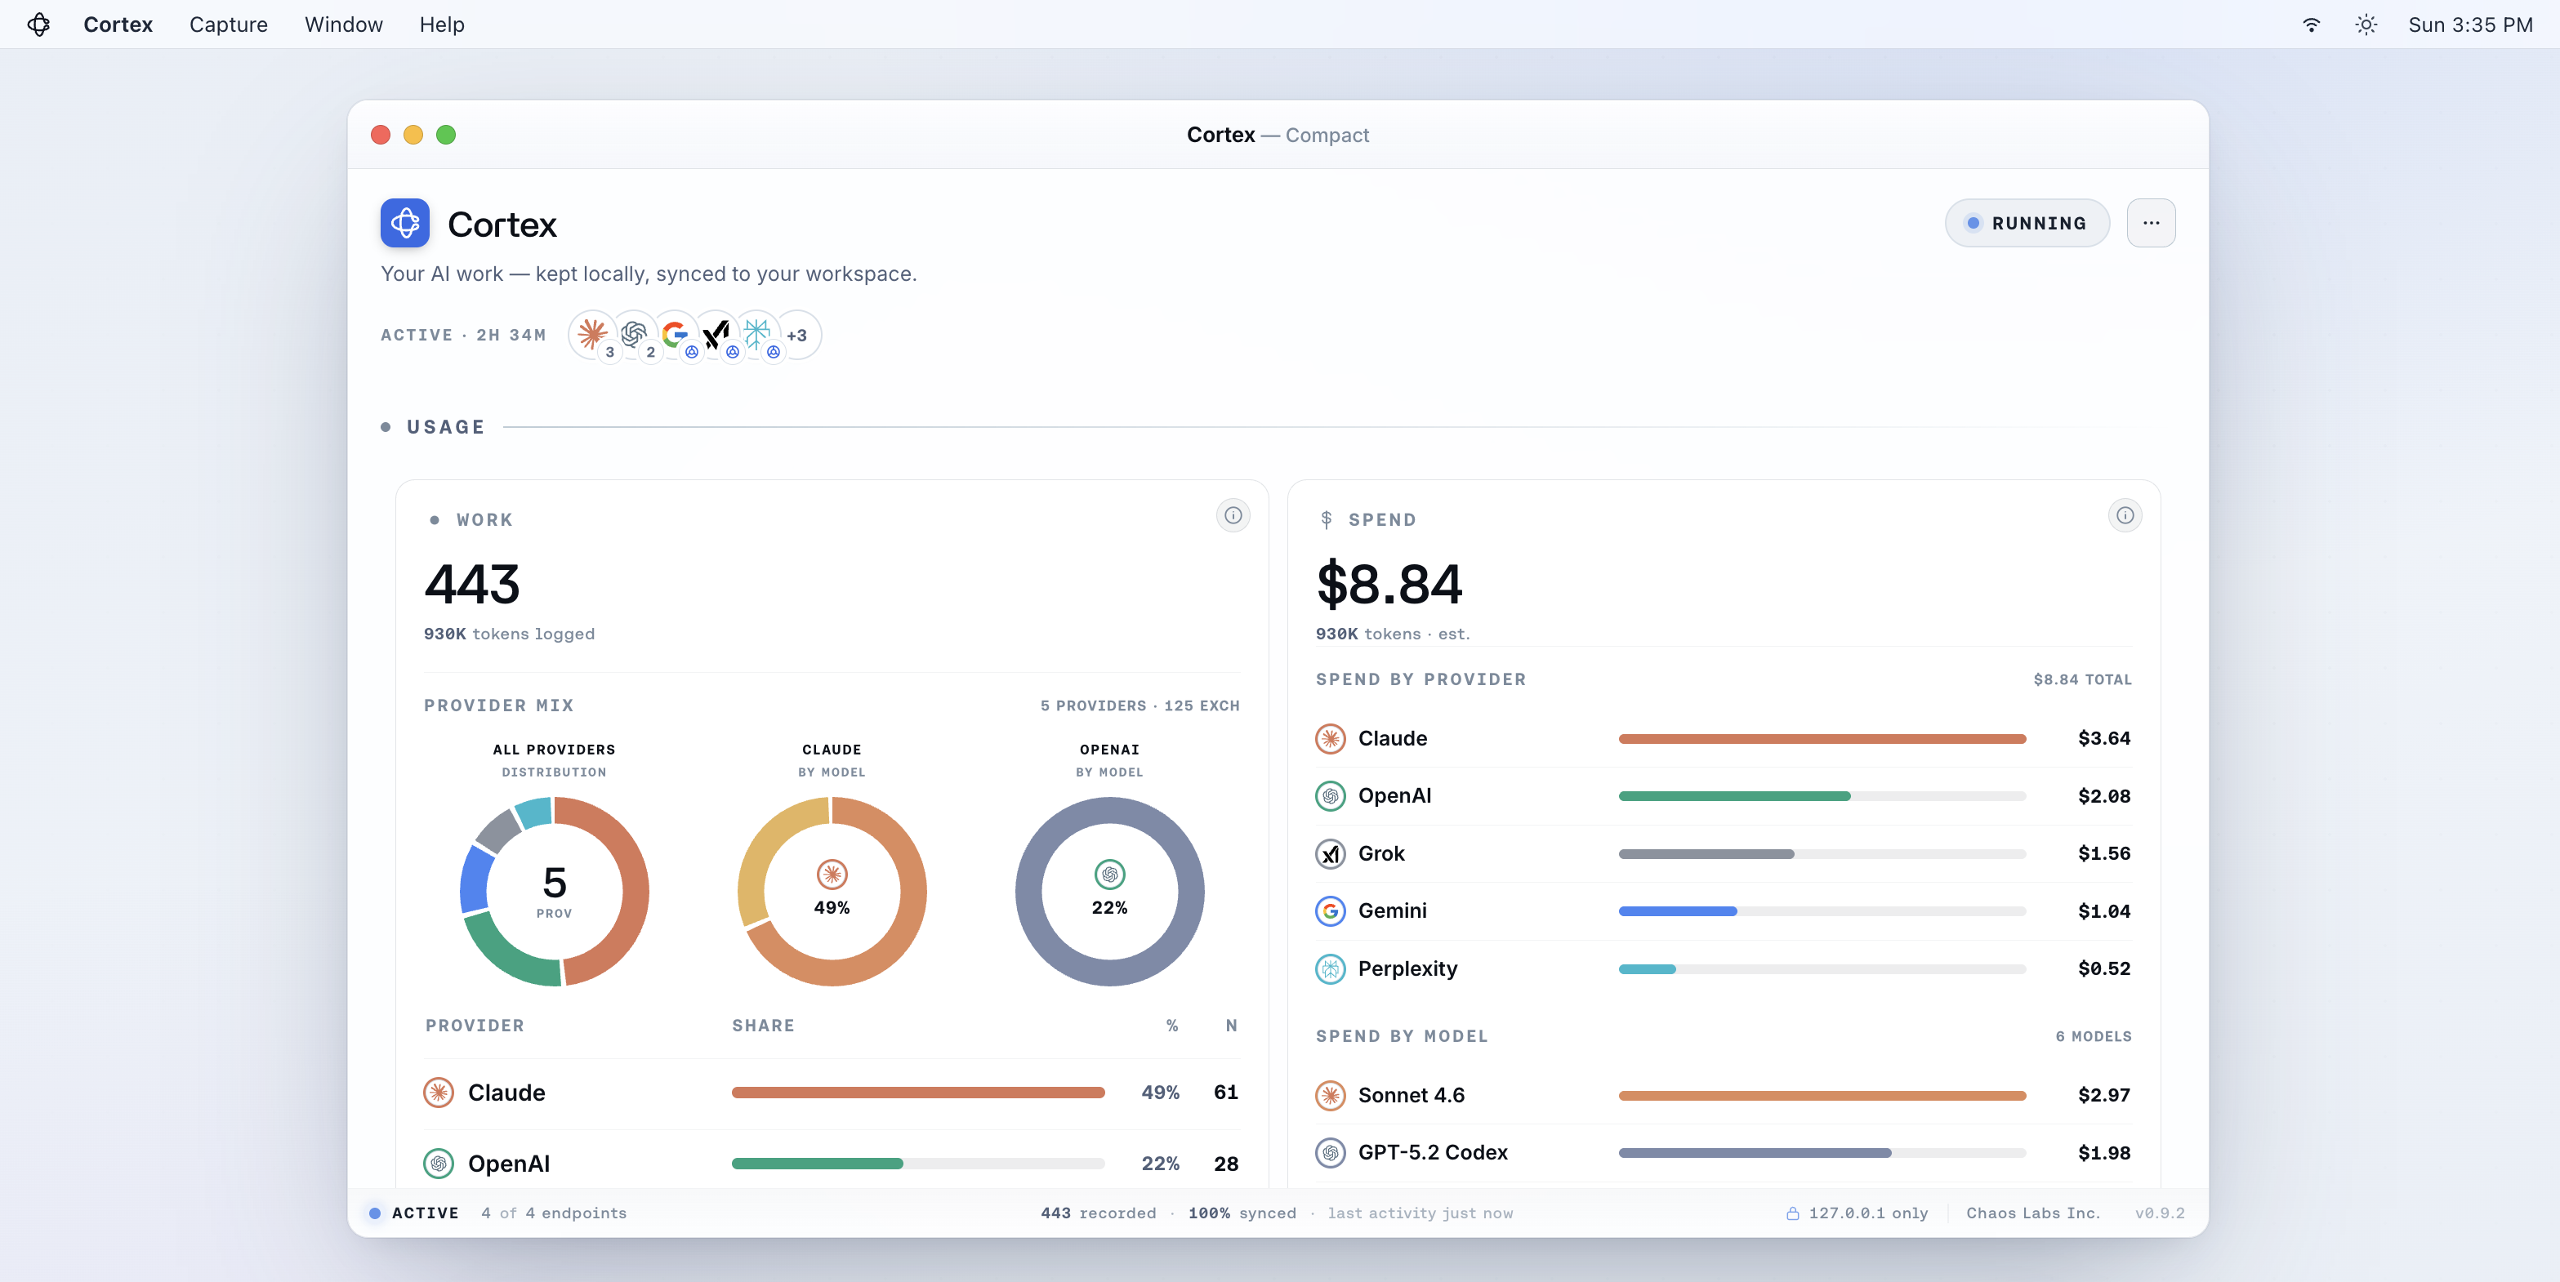
Task: Click the '5 PROVIDERS · 125 EXCH' label
Action: [x=1140, y=706]
